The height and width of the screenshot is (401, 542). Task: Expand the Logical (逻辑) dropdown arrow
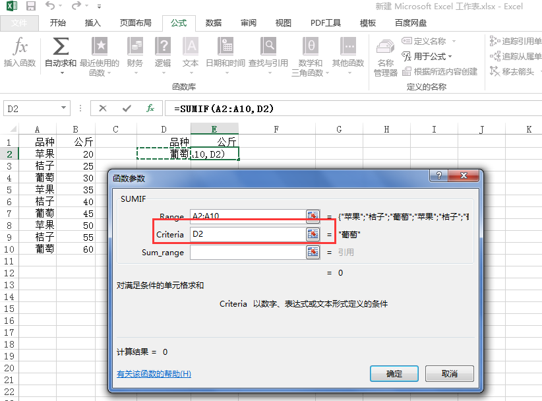[164, 73]
